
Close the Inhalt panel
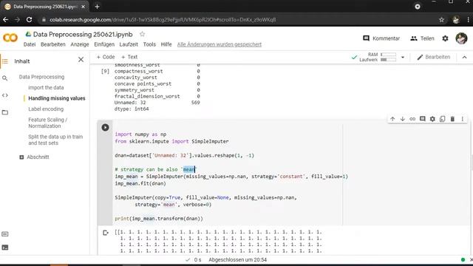[x=81, y=60]
